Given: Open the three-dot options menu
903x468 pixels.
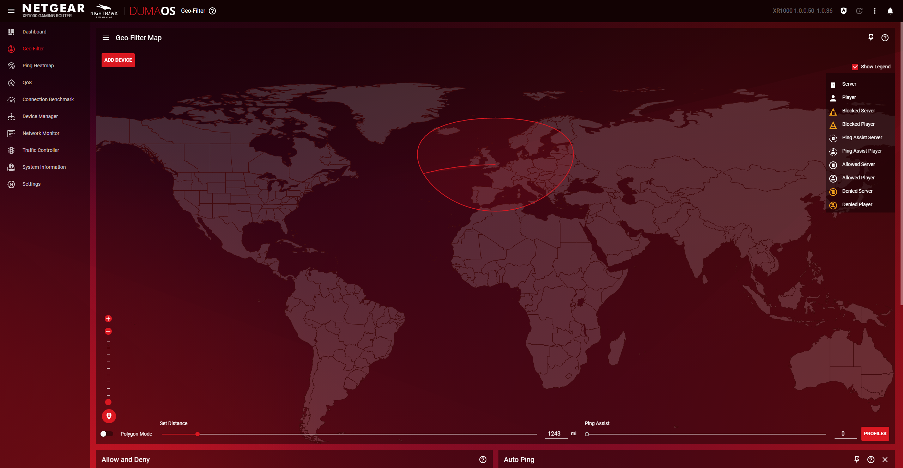Looking at the screenshot, I should tap(874, 11).
